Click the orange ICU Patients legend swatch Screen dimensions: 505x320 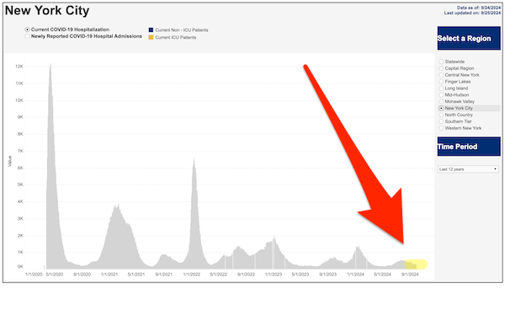pyautogui.click(x=151, y=37)
